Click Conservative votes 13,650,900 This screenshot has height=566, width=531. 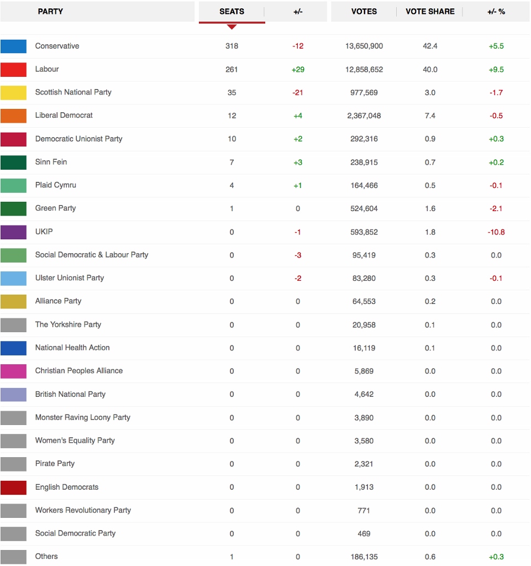[364, 46]
